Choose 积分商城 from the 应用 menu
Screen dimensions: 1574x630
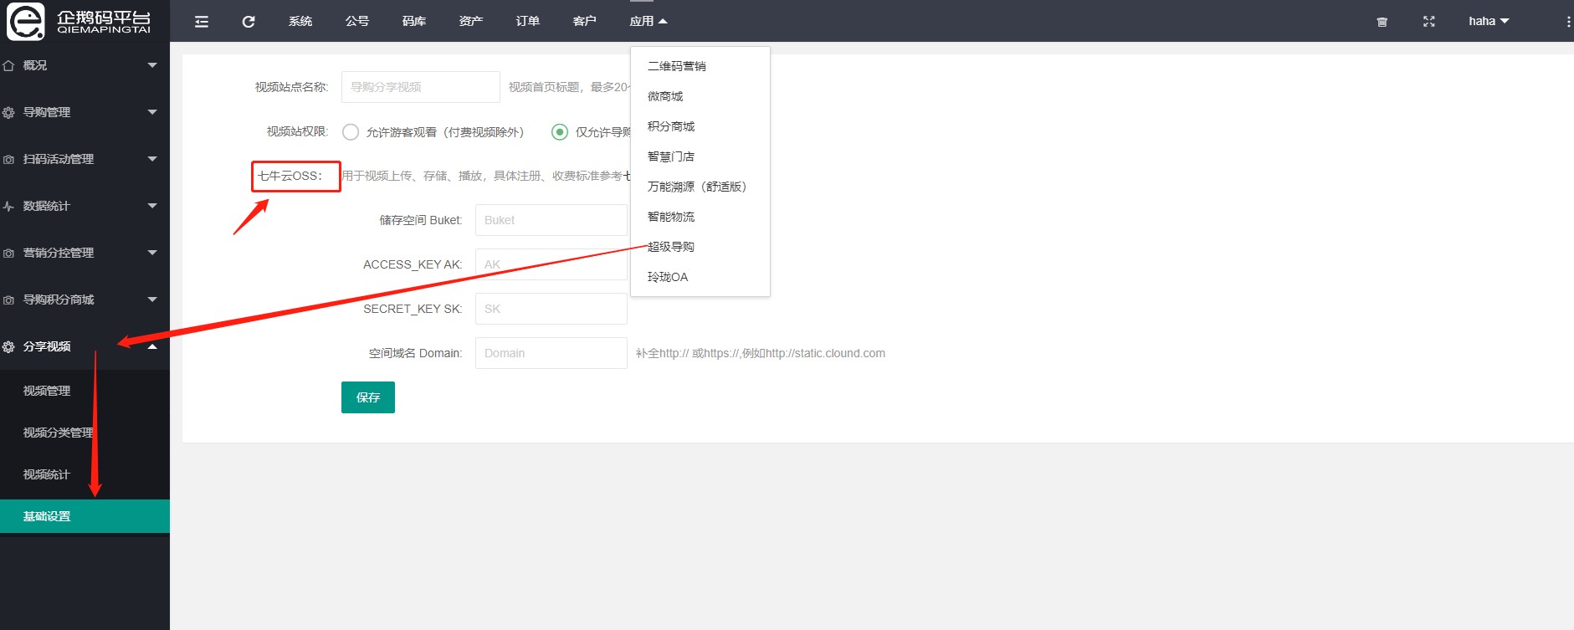(x=700, y=126)
